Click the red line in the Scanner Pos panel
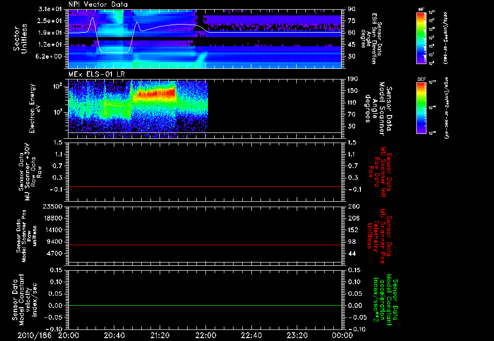This screenshot has height=341, width=494. (205, 245)
